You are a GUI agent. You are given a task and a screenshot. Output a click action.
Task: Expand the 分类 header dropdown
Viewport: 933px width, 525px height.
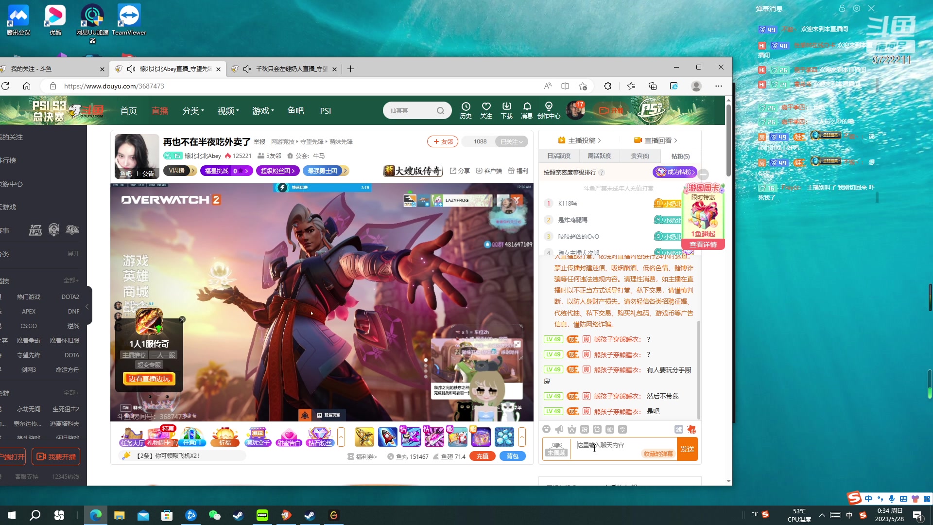click(193, 111)
